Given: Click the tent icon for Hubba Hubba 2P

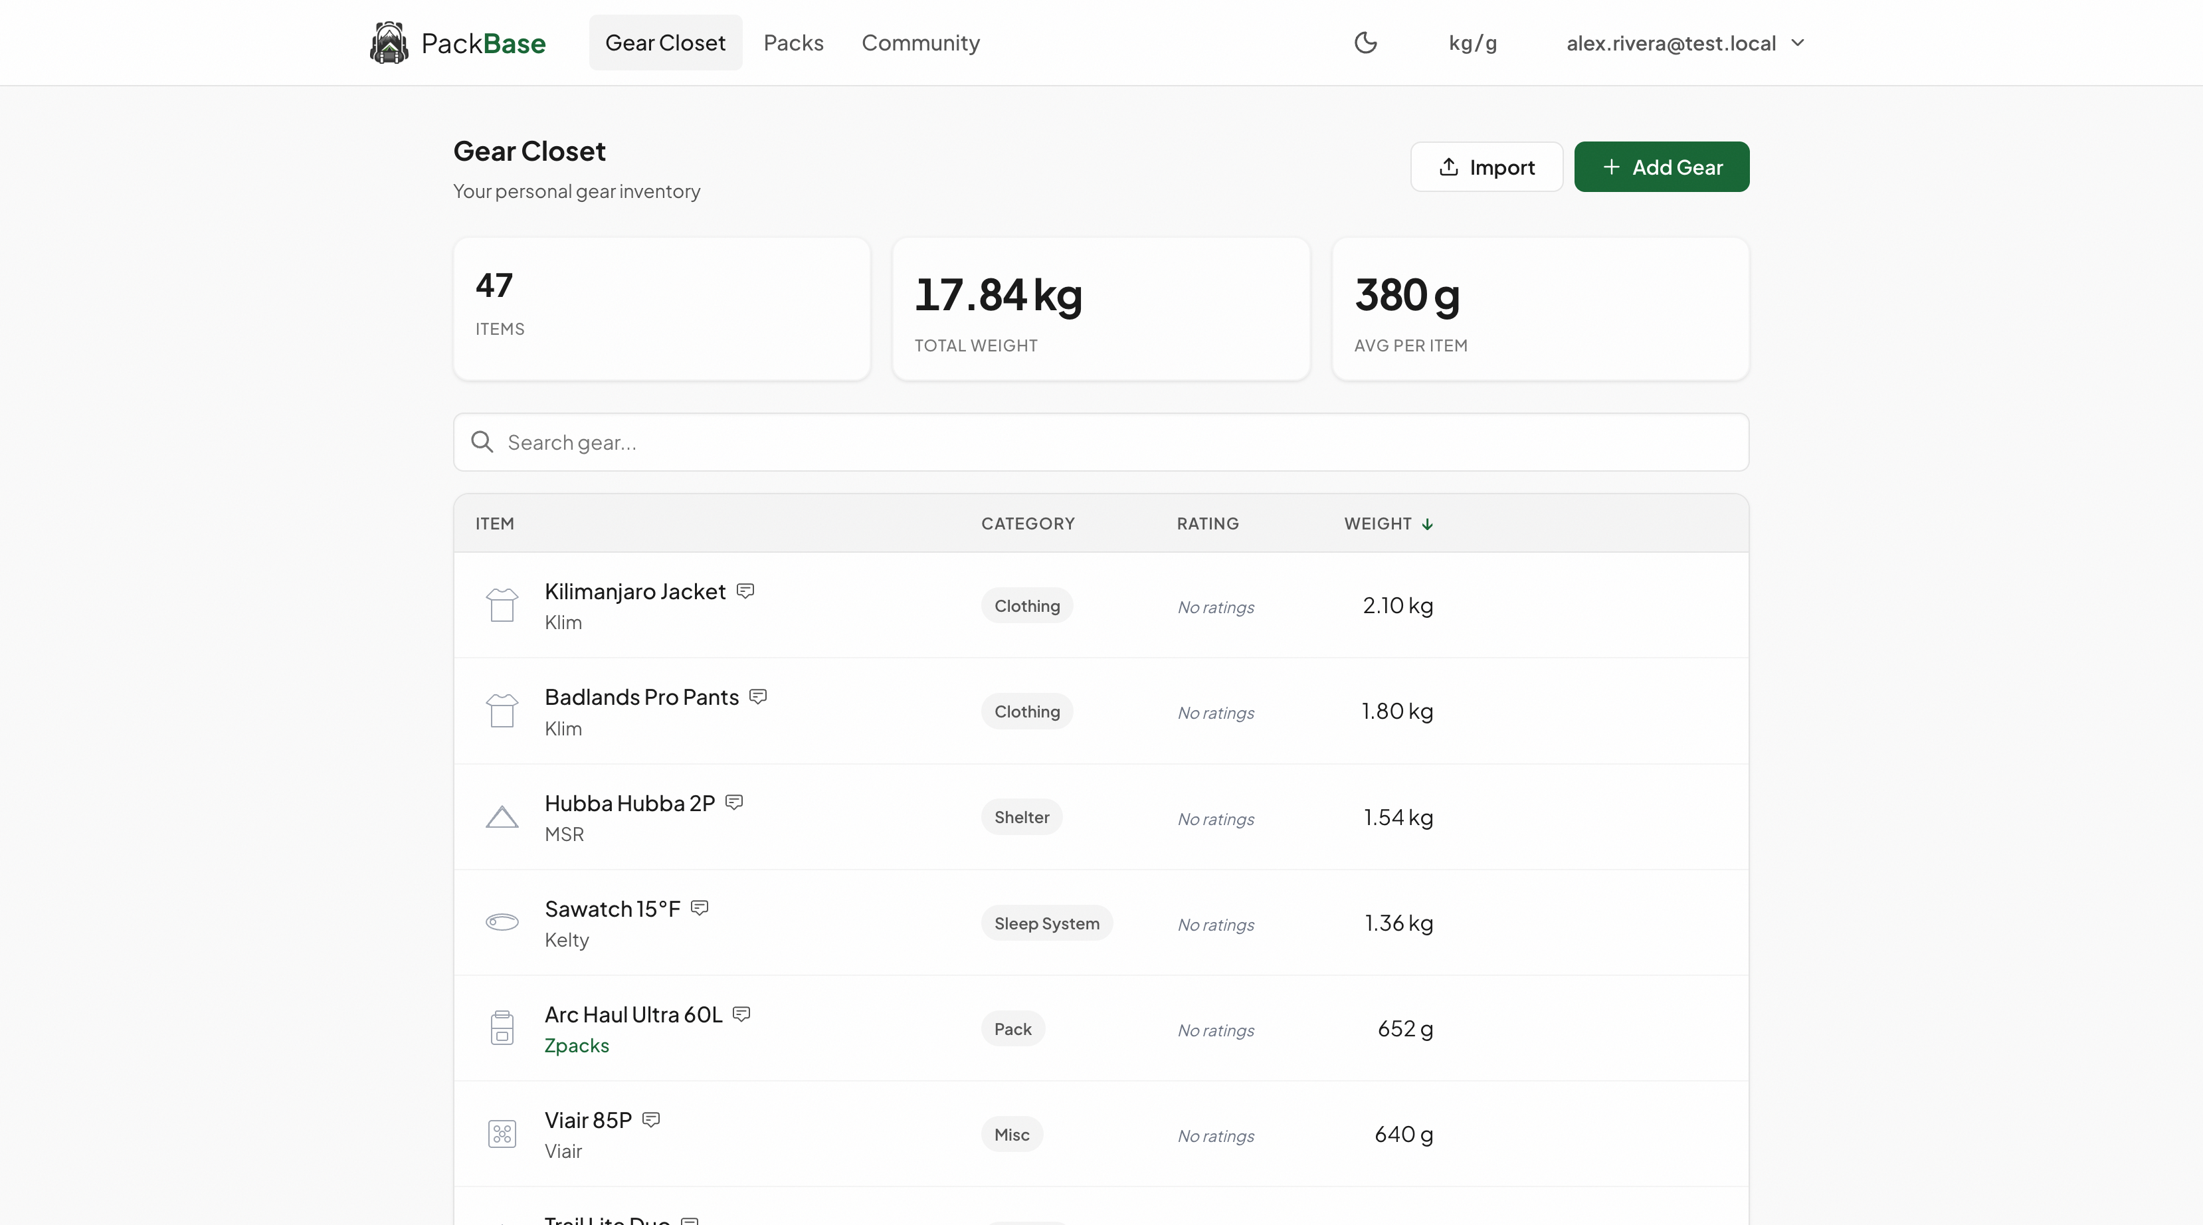Looking at the screenshot, I should pyautogui.click(x=502, y=817).
